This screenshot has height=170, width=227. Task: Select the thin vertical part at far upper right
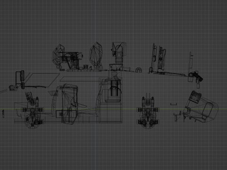(191, 60)
